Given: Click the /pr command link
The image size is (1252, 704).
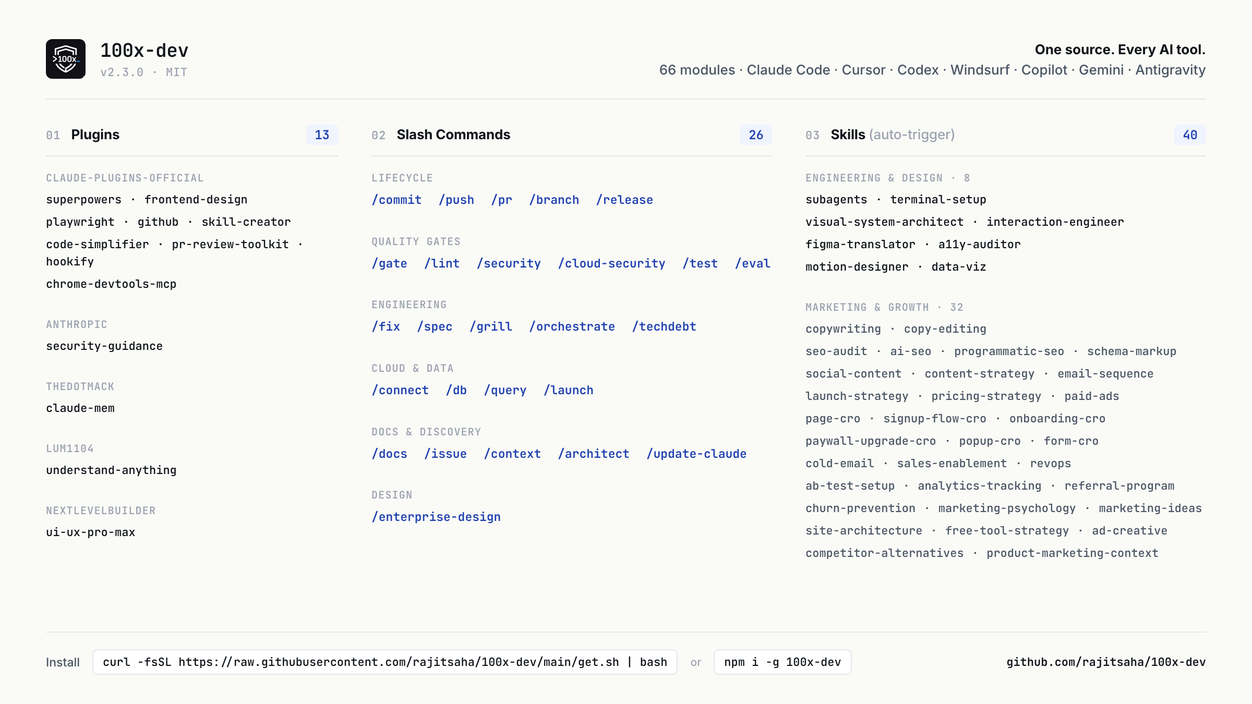Looking at the screenshot, I should pyautogui.click(x=502, y=200).
